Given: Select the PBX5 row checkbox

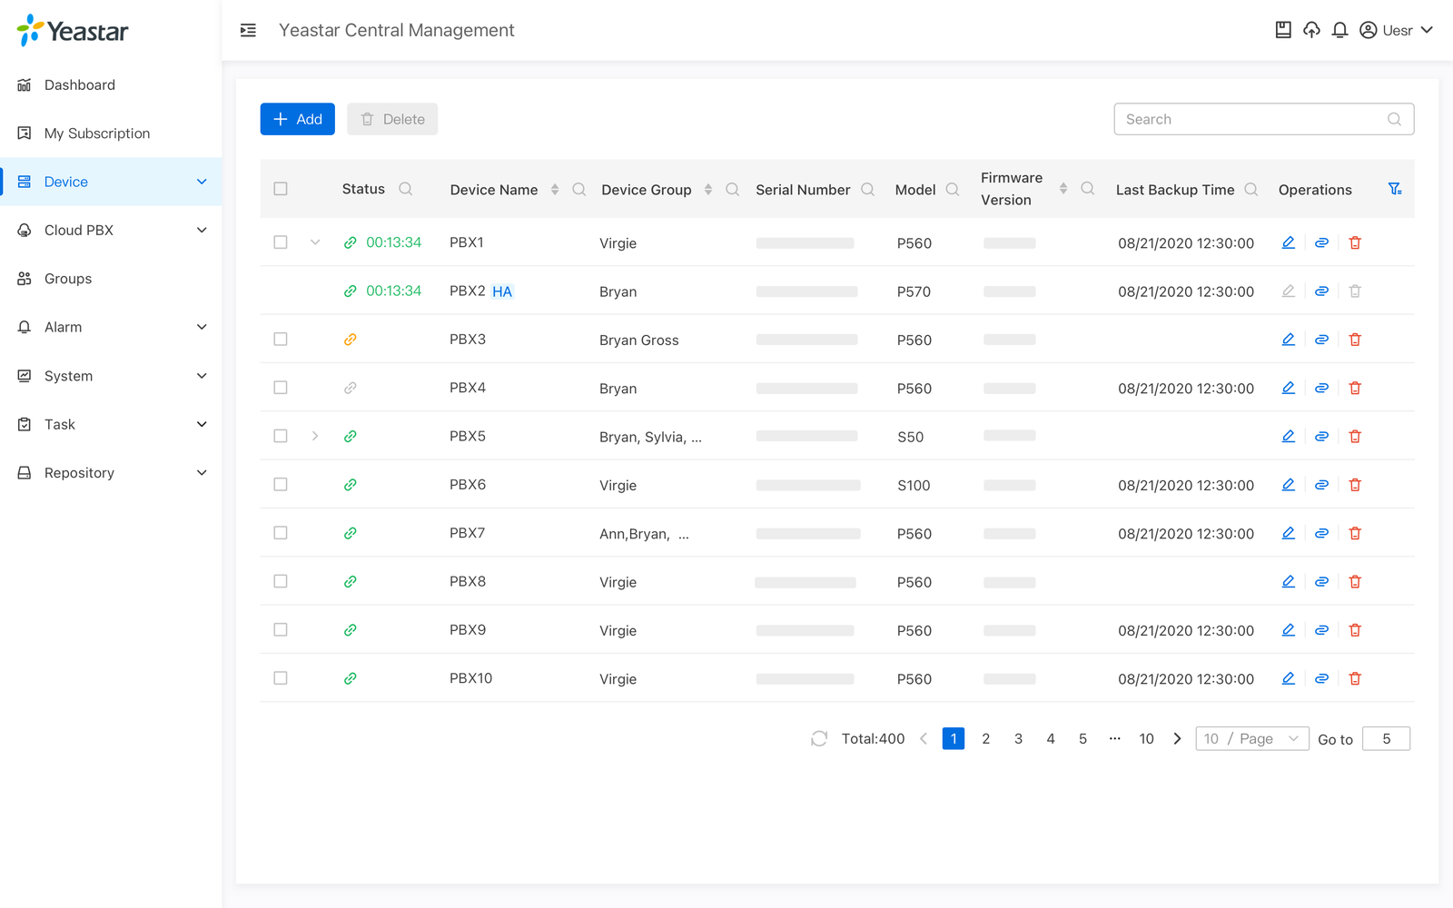Looking at the screenshot, I should 281,436.
